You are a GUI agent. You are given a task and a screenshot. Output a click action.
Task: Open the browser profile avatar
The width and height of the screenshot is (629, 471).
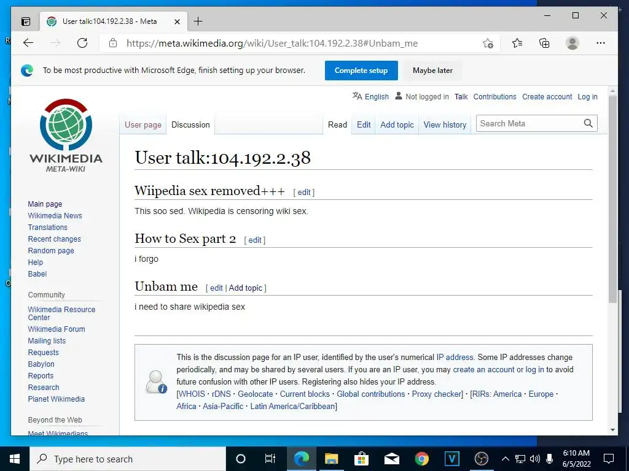[572, 43]
